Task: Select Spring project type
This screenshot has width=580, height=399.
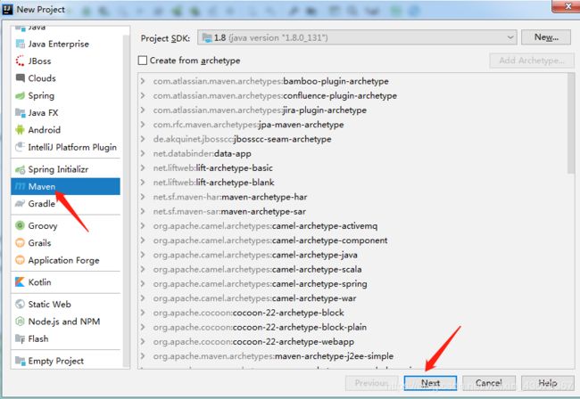Action: [x=66, y=95]
